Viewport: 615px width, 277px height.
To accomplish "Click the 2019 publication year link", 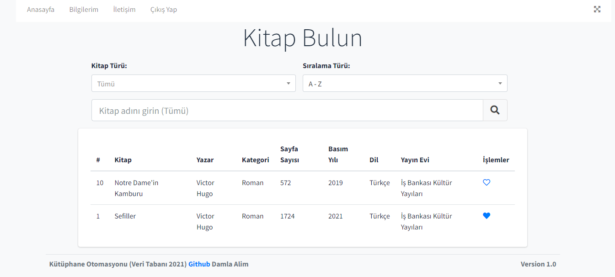I will [336, 182].
